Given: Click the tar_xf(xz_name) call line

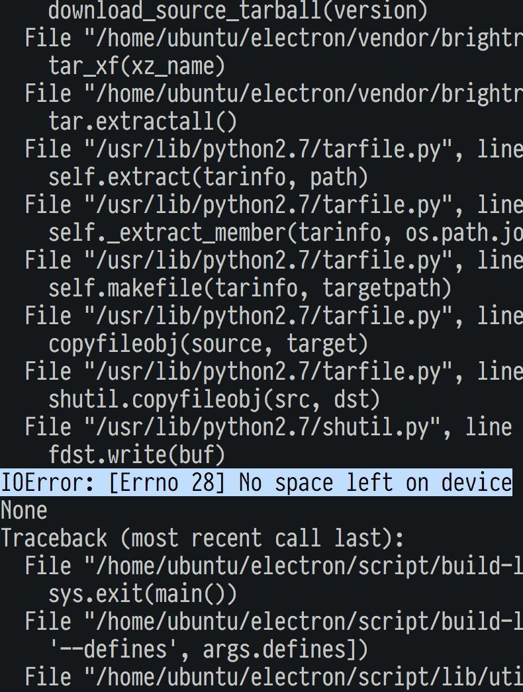Looking at the screenshot, I should pyautogui.click(x=136, y=66).
